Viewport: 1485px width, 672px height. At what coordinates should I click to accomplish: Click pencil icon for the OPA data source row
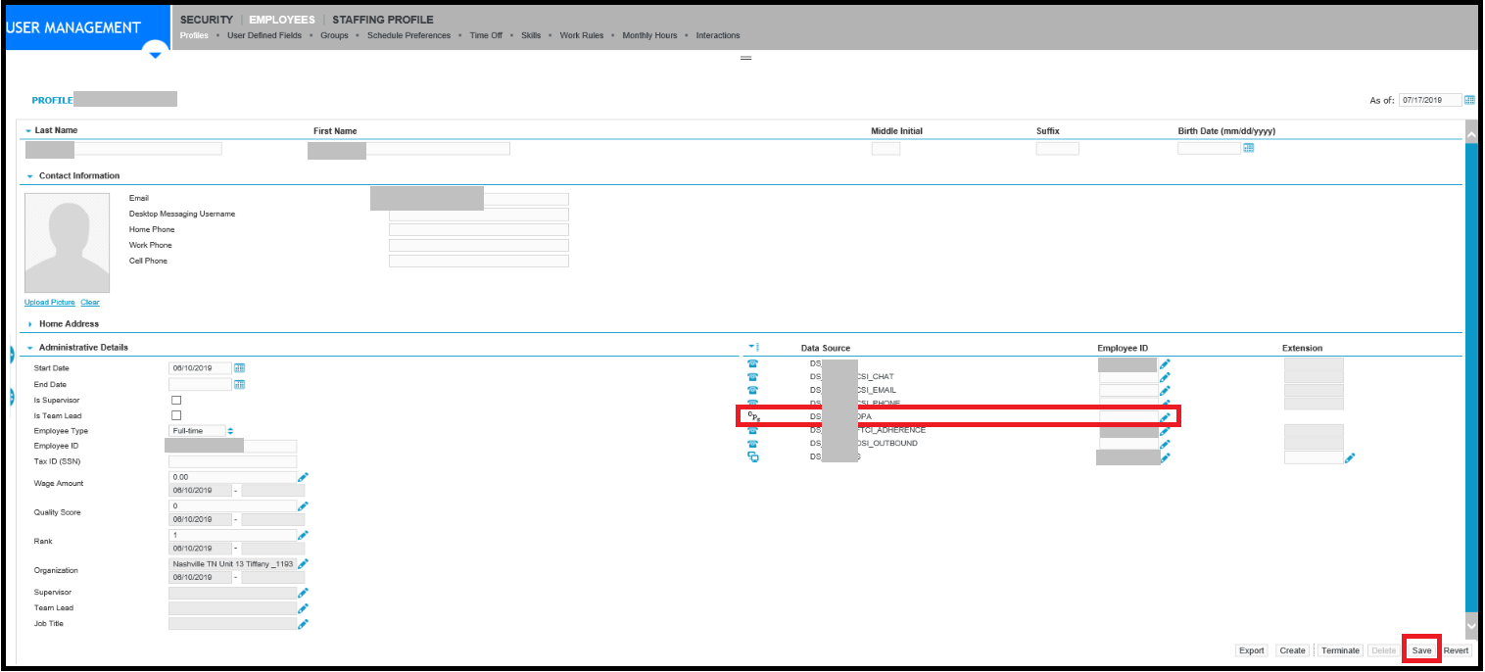tap(1165, 417)
